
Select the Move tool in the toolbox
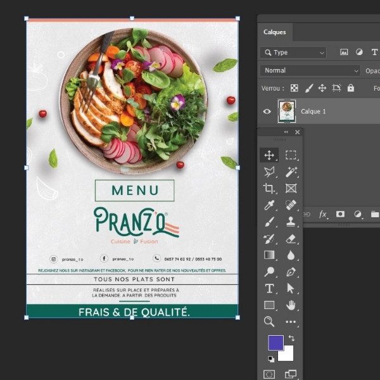point(269,155)
